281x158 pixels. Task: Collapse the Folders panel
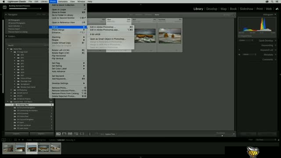click(6, 36)
